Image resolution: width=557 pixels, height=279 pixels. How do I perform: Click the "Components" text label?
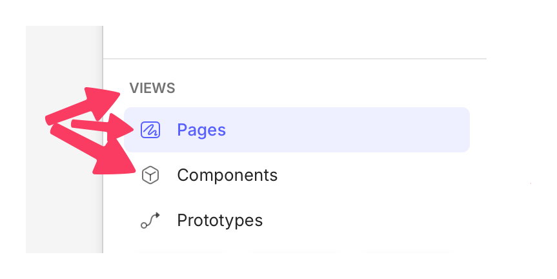click(227, 175)
